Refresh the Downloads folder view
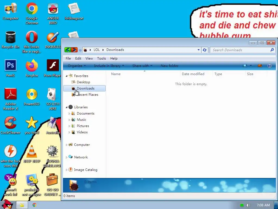The image size is (278, 209). (x=204, y=50)
